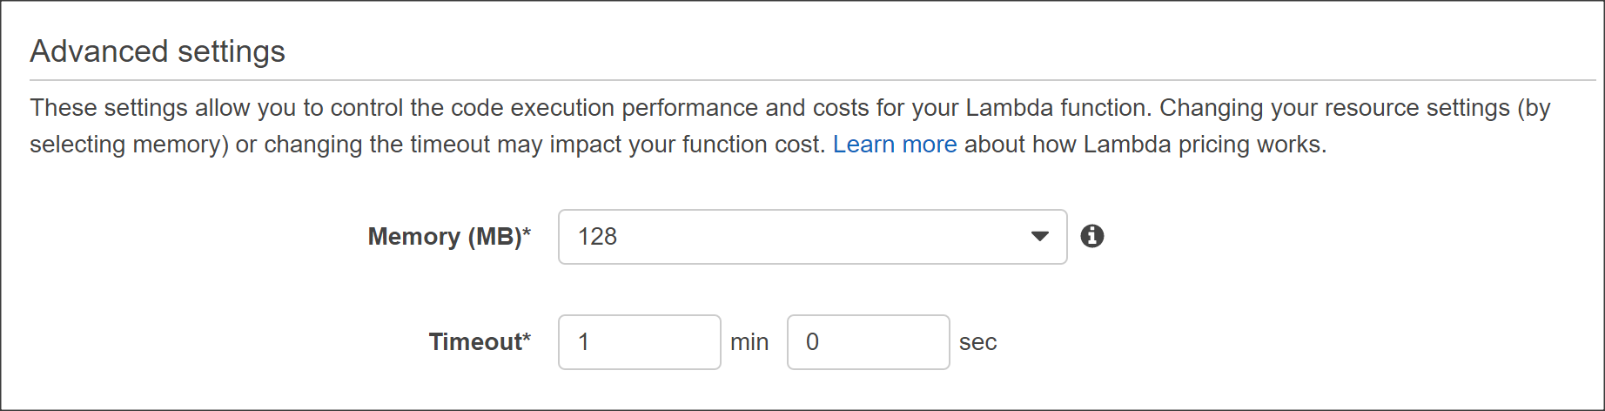Click the Advanced settings heading
This screenshot has width=1605, height=411.
(x=158, y=51)
